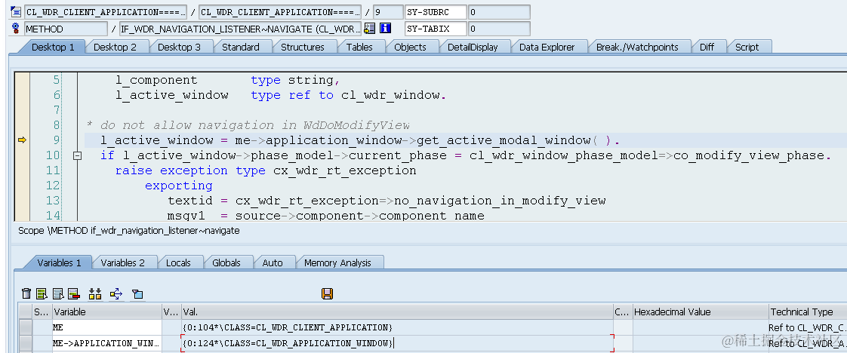Click the comment 'do not allow navigation' line
Image resolution: width=847 pixels, height=353 pixels.
point(248,126)
